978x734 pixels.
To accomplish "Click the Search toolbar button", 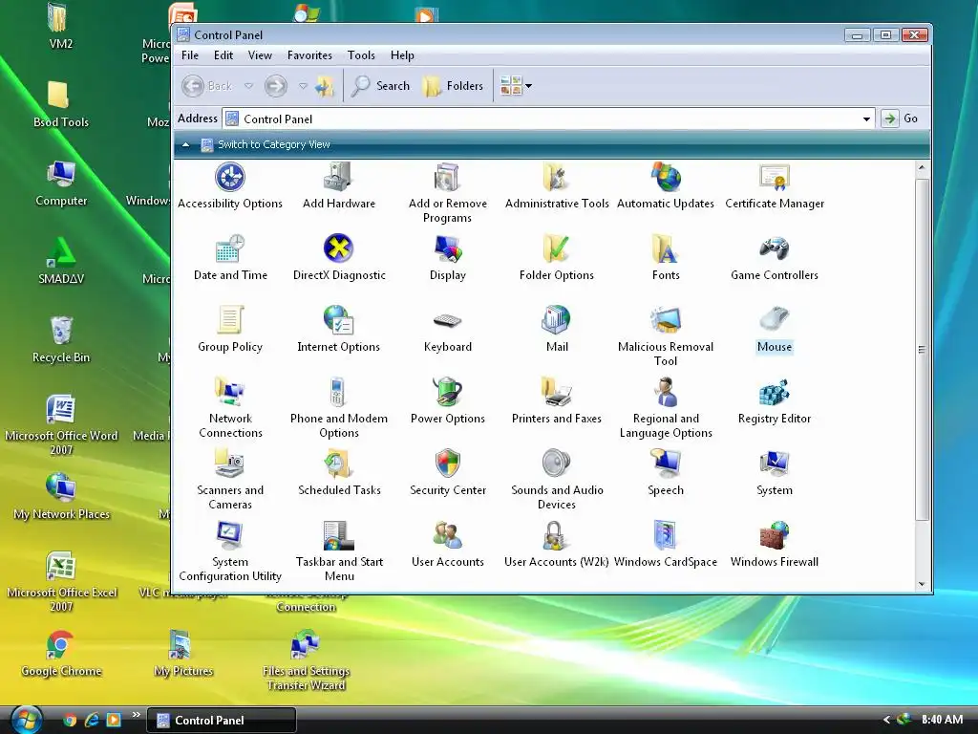I will [380, 86].
